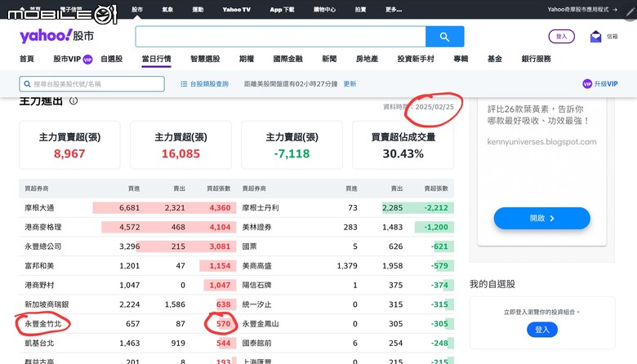Click the list icon beside 台股類股查詢

click(x=184, y=84)
